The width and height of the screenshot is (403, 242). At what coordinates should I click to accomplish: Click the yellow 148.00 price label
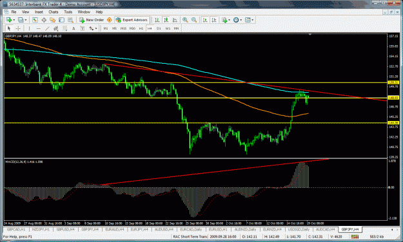[x=393, y=98]
